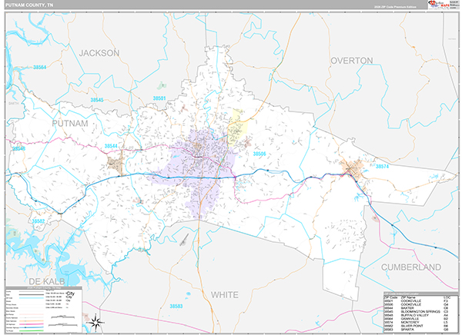The image size is (462, 335).
Task: Click the compass rose icon
Action: (96, 321)
